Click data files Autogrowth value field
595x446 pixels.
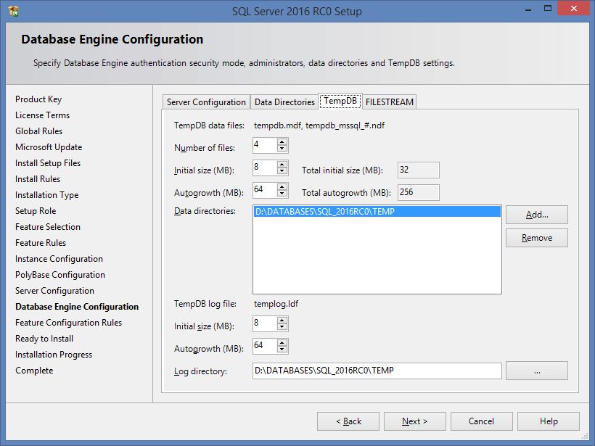pos(265,190)
